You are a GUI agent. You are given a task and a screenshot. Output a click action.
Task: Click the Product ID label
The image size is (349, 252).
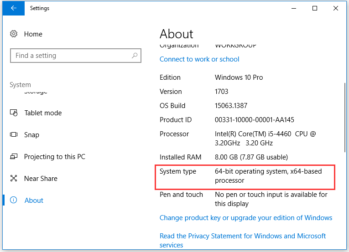coord(176,120)
